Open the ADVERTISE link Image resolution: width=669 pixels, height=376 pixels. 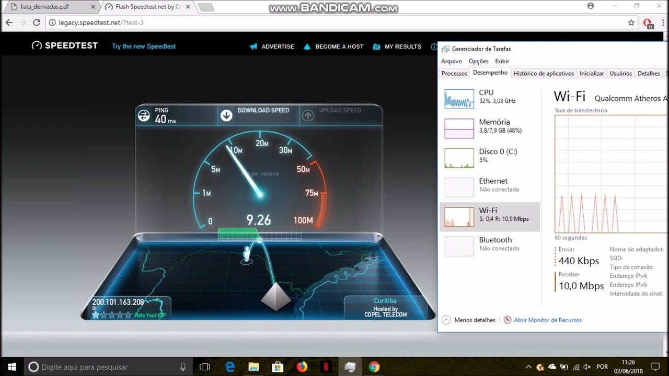278,46
